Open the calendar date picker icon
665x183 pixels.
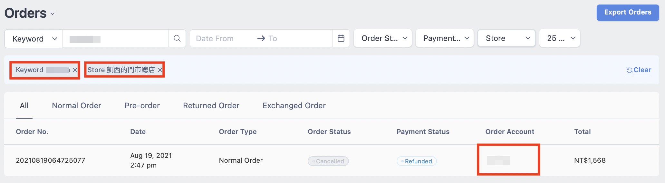[341, 38]
